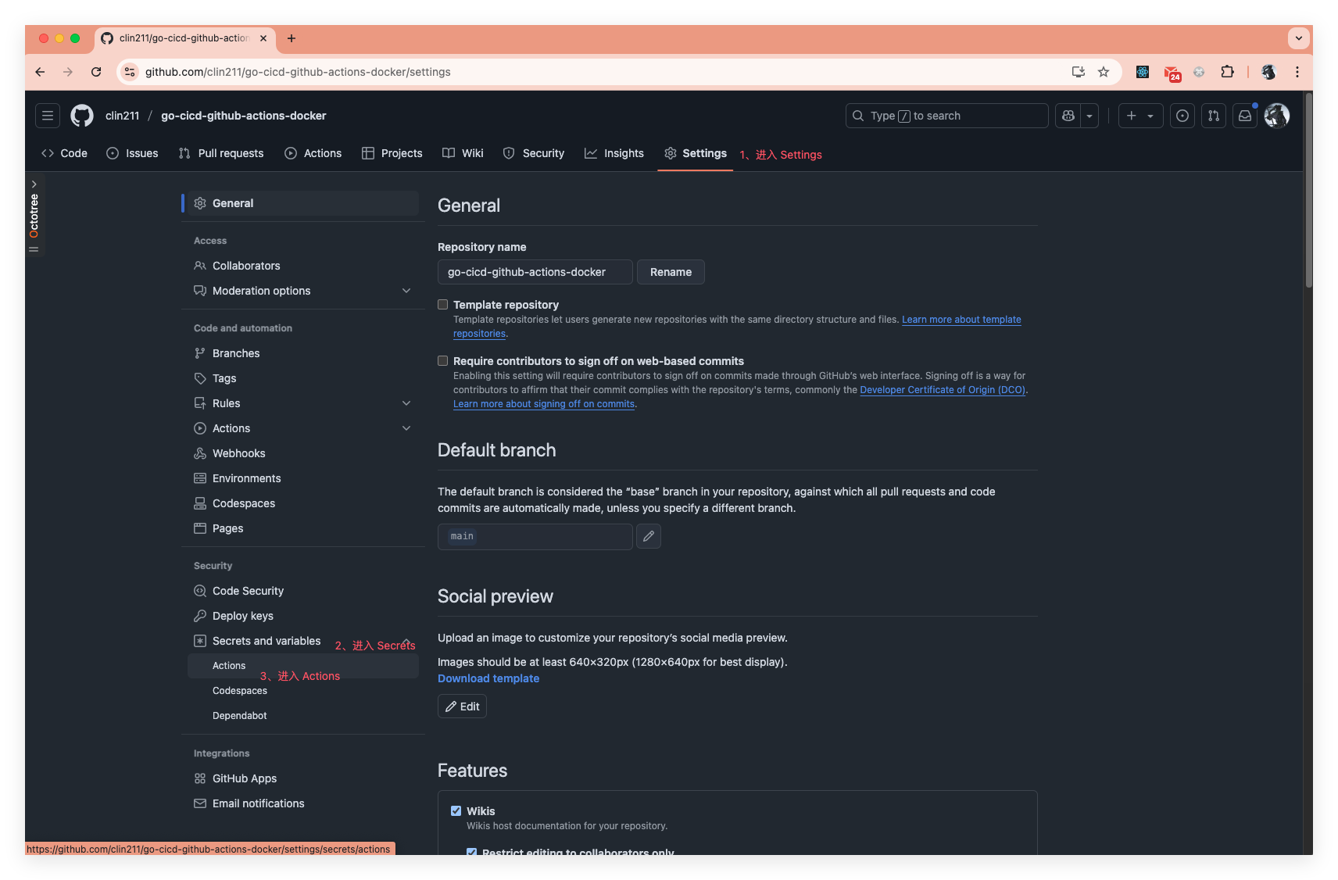The image size is (1338, 880).
Task: Open Developer Certificate of Origin link
Action: pyautogui.click(x=943, y=390)
